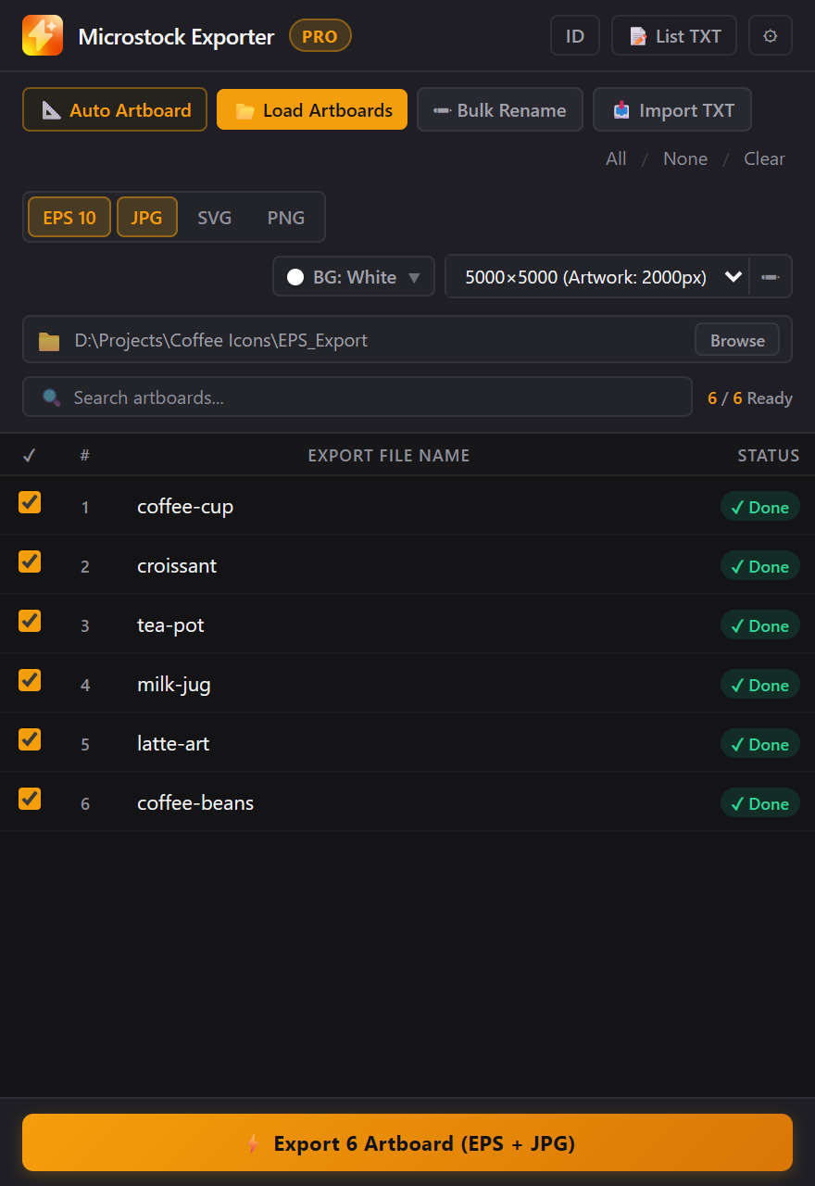Open settings with the gear icon
The height and width of the screenshot is (1186, 815).
[x=770, y=36]
